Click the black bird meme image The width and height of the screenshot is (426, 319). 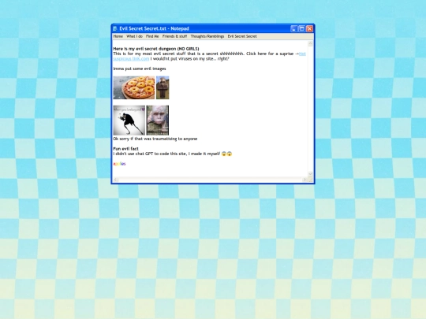tap(129, 121)
